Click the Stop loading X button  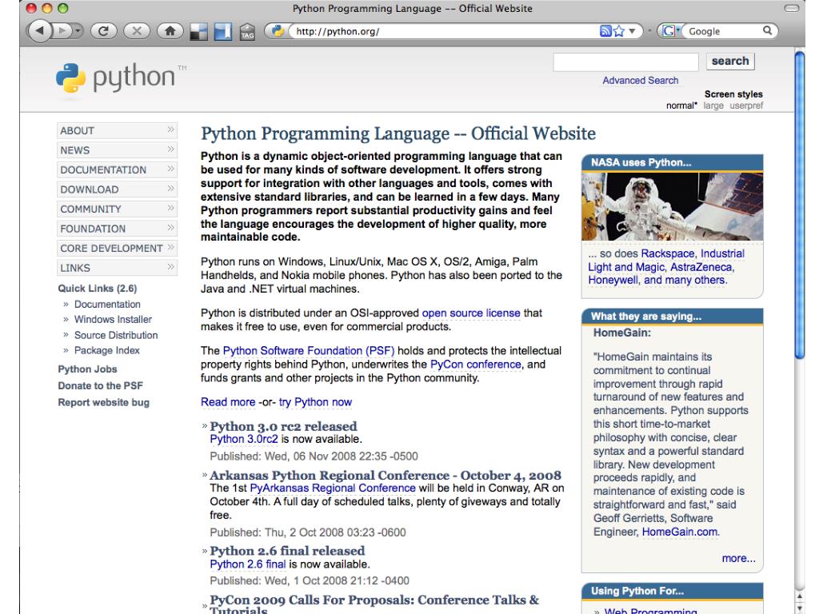(137, 31)
